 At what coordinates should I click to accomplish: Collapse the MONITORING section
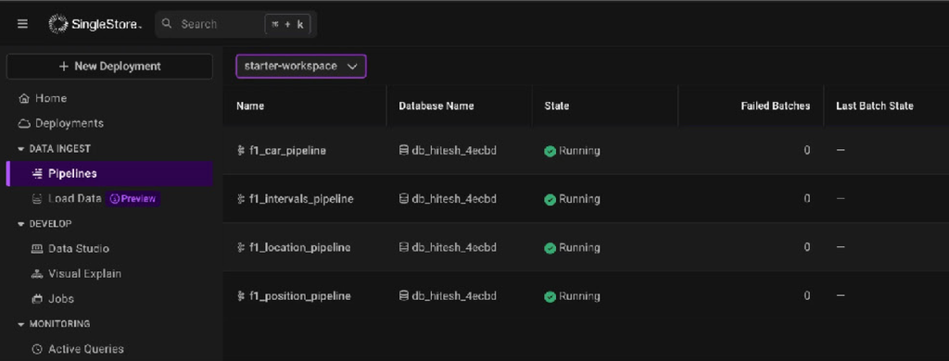[22, 324]
